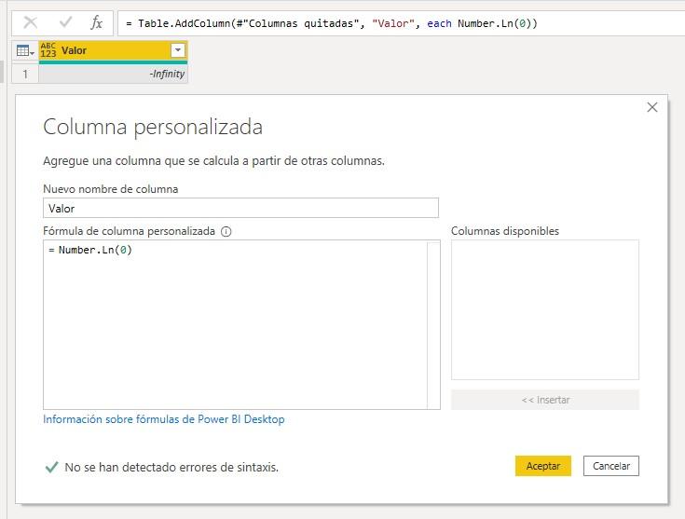Close the Columna personalizada dialog

tap(652, 107)
